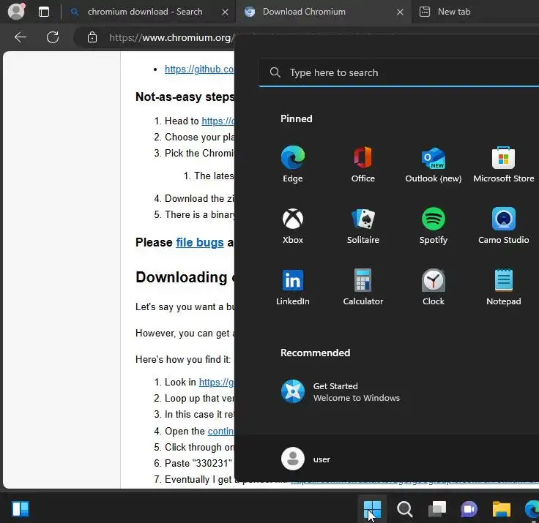
Task: Refresh the Chromium download page
Action: (53, 37)
